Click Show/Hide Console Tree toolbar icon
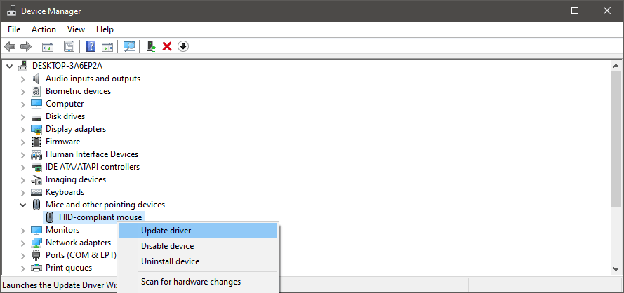This screenshot has width=624, height=293. point(48,47)
